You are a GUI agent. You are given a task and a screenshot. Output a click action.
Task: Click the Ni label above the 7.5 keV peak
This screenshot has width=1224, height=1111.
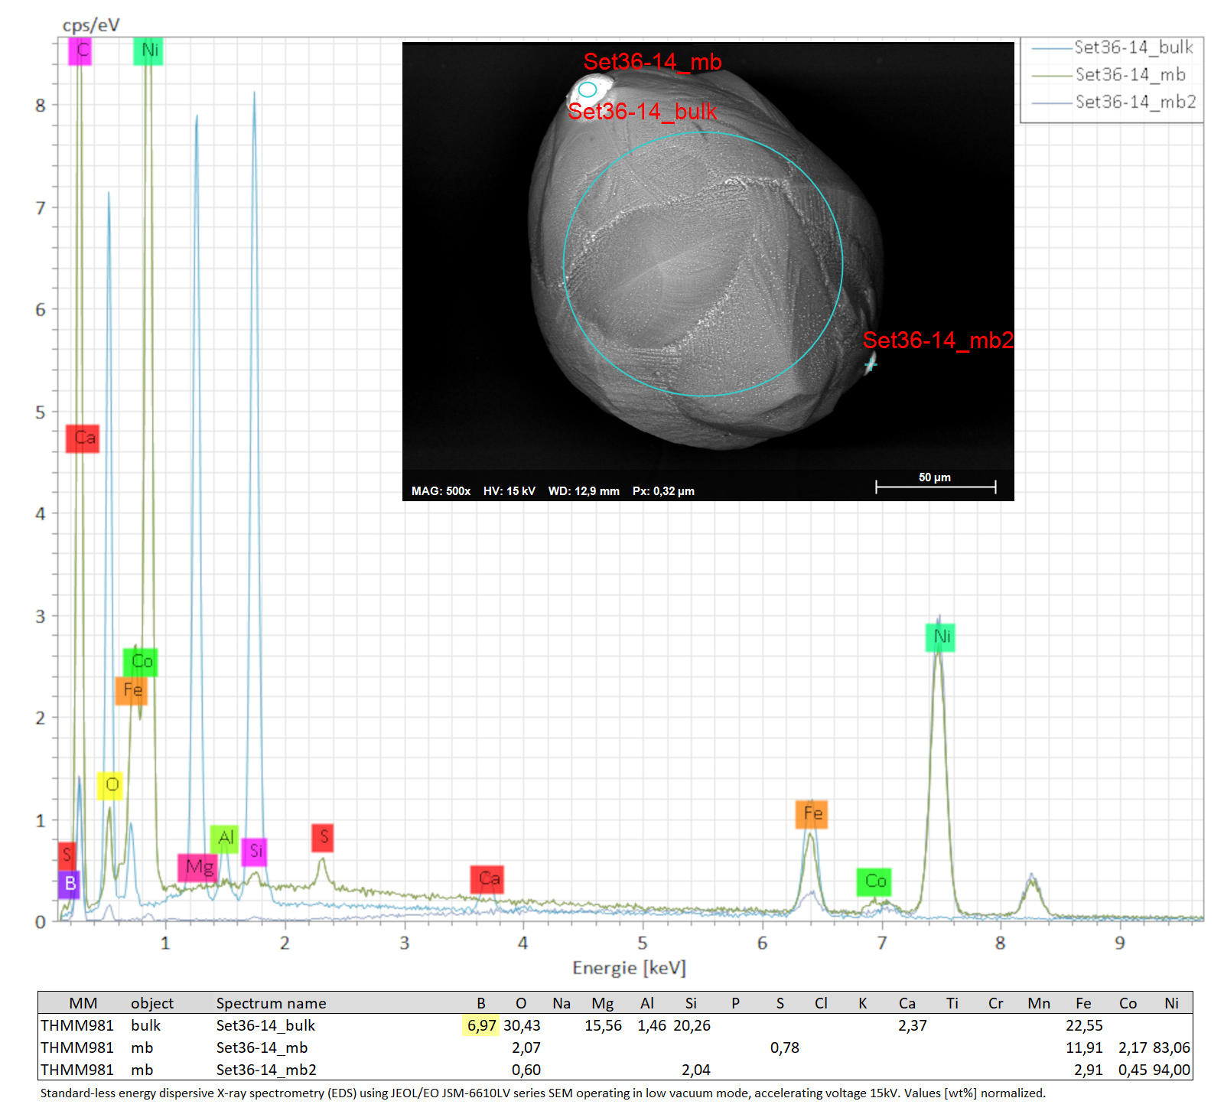940,637
